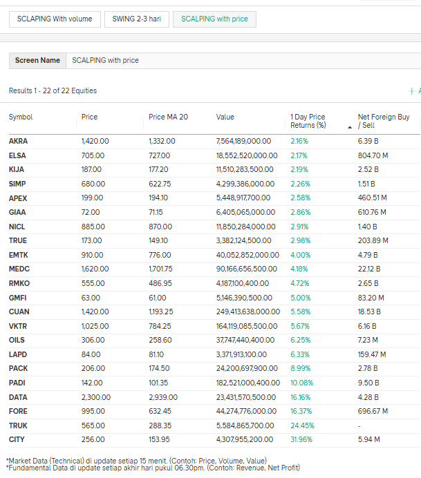Sort by Price MA 20 column header
The width and height of the screenshot is (421, 478).
point(169,117)
